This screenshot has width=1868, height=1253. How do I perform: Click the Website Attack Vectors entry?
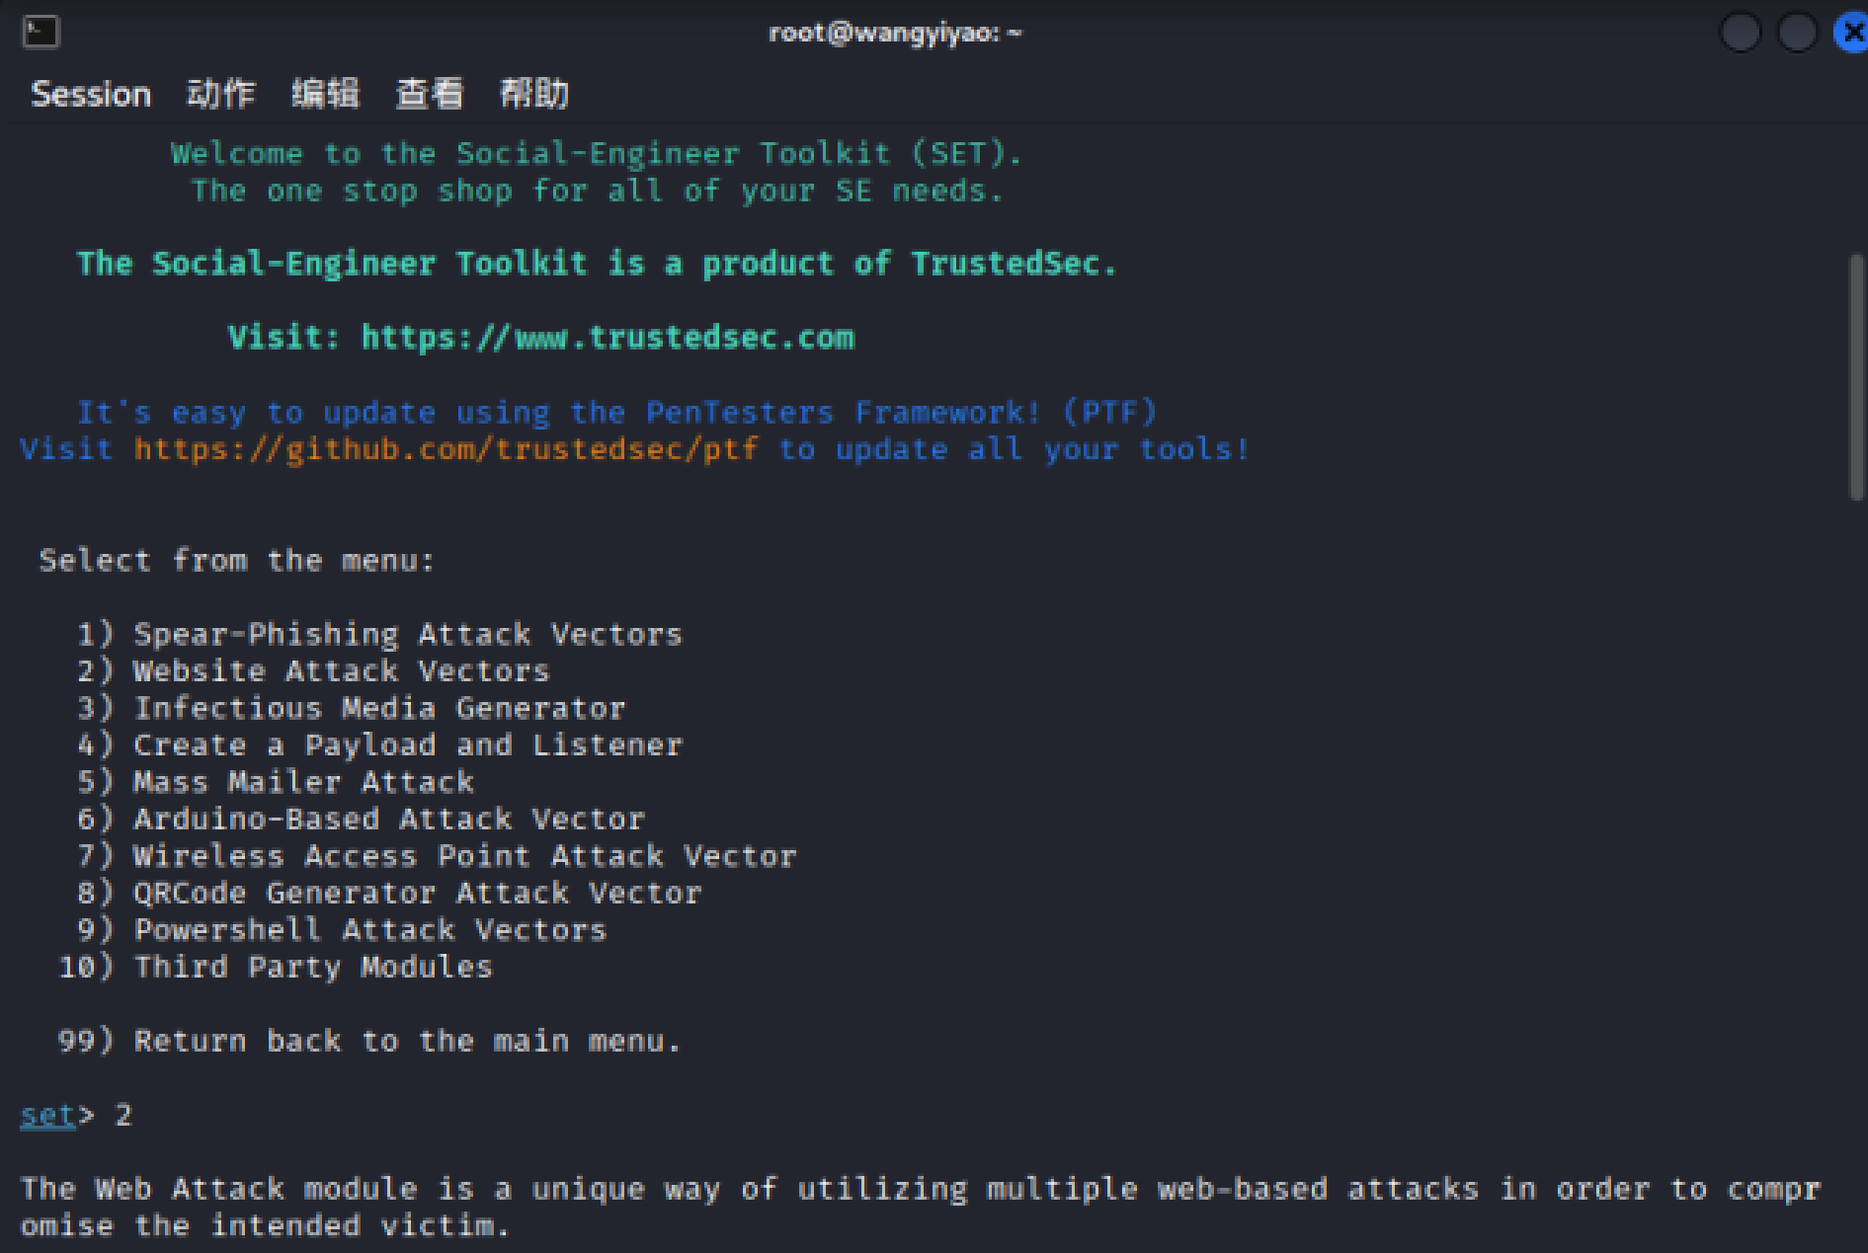click(x=341, y=671)
